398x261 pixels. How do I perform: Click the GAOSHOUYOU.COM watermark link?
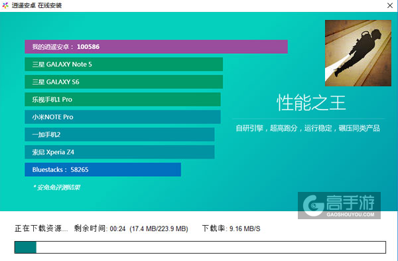click(350, 215)
